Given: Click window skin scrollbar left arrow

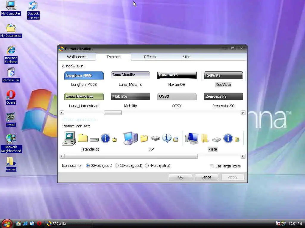Looking at the screenshot, I should (62, 113).
